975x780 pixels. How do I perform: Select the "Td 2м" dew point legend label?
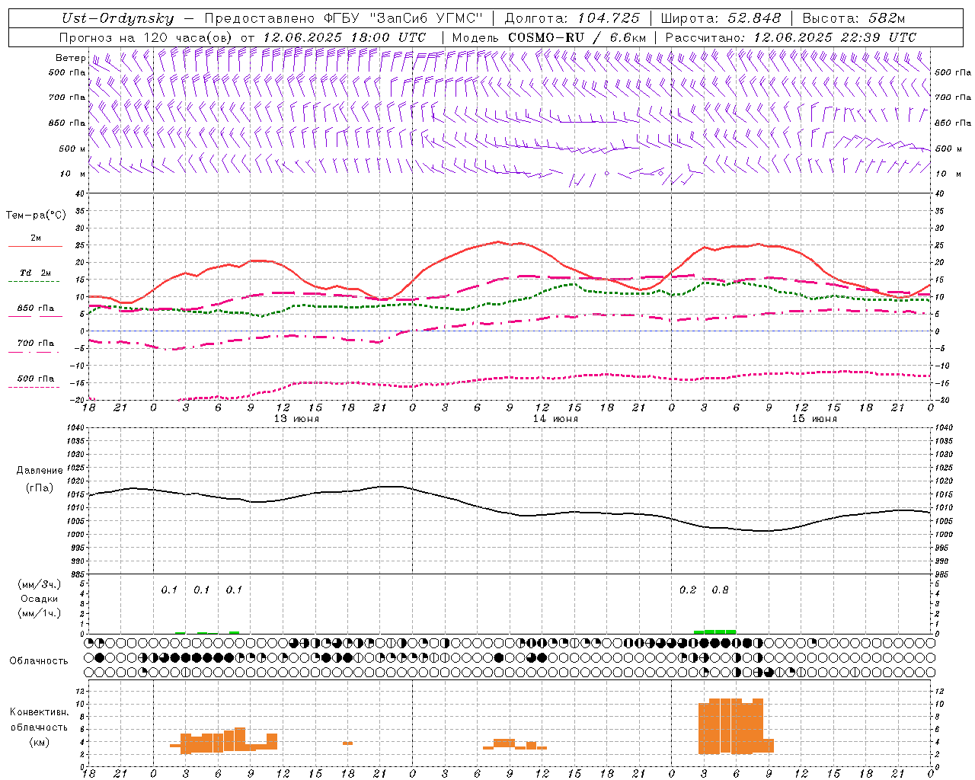point(35,273)
